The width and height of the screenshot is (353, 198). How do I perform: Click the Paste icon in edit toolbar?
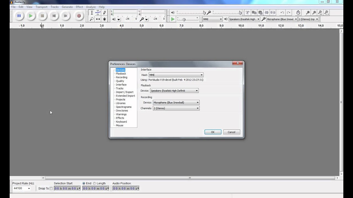pyautogui.click(x=260, y=13)
